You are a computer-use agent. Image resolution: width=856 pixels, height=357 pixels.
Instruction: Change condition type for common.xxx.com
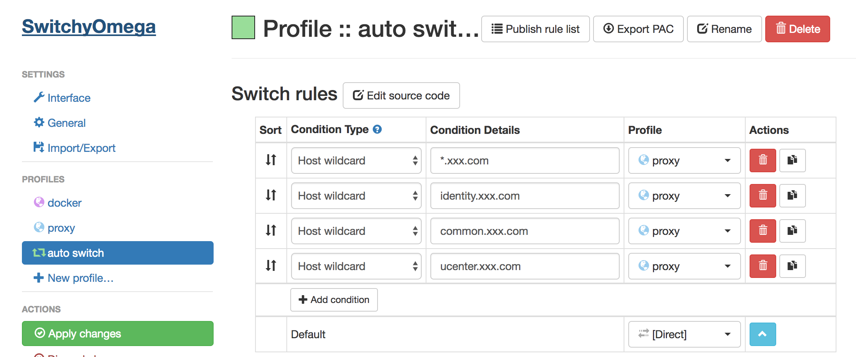coord(356,231)
